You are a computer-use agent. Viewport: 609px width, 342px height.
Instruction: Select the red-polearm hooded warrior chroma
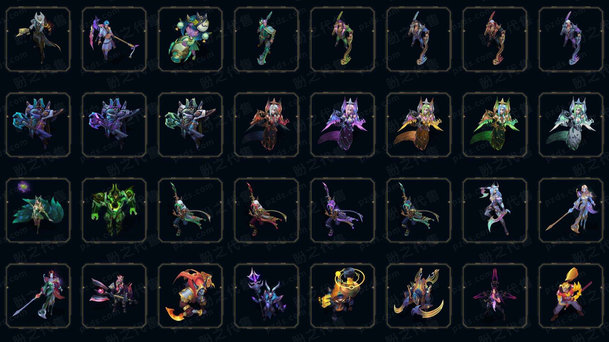tap(266, 210)
